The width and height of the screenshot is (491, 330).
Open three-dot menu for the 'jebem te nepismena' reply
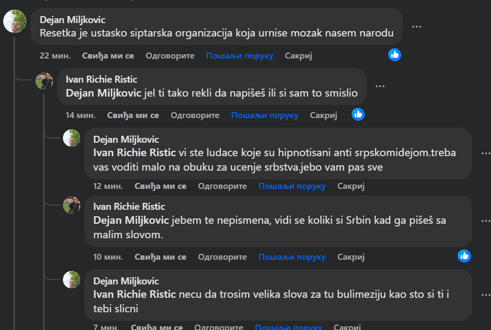[485, 221]
